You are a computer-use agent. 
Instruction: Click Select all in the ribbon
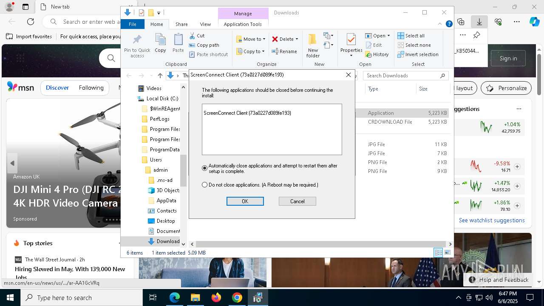(x=411, y=36)
